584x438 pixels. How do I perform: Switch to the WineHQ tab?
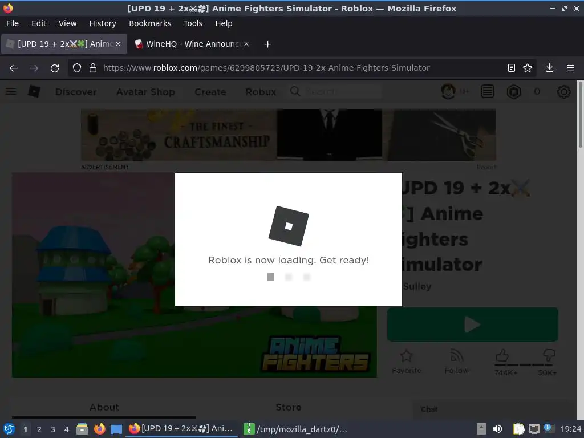[x=192, y=44]
